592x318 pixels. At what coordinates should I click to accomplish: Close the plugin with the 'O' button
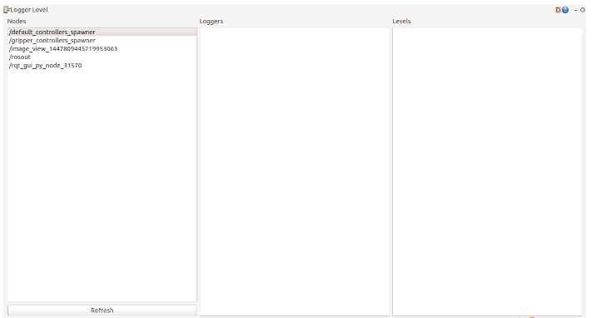coord(583,10)
